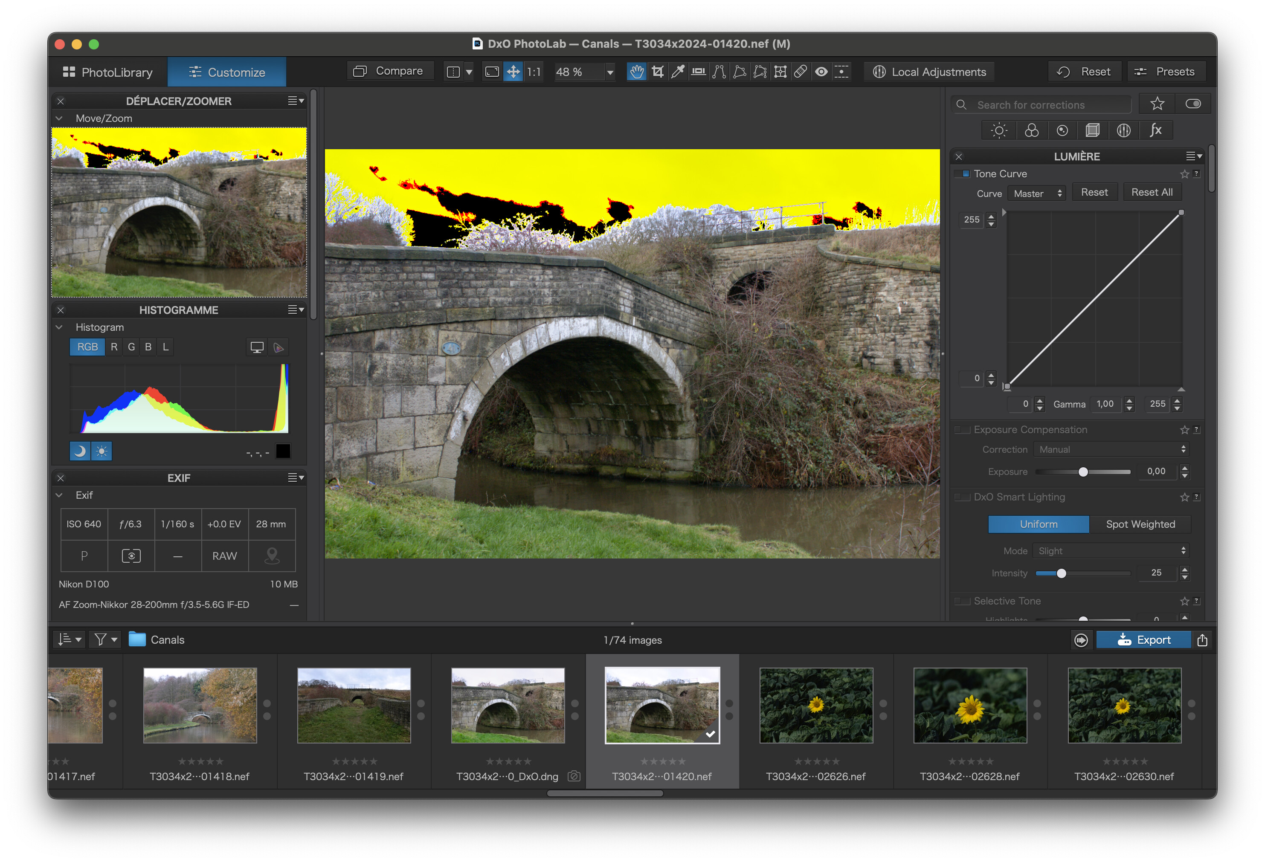Select the Crop tool
The image size is (1265, 862).
[658, 72]
